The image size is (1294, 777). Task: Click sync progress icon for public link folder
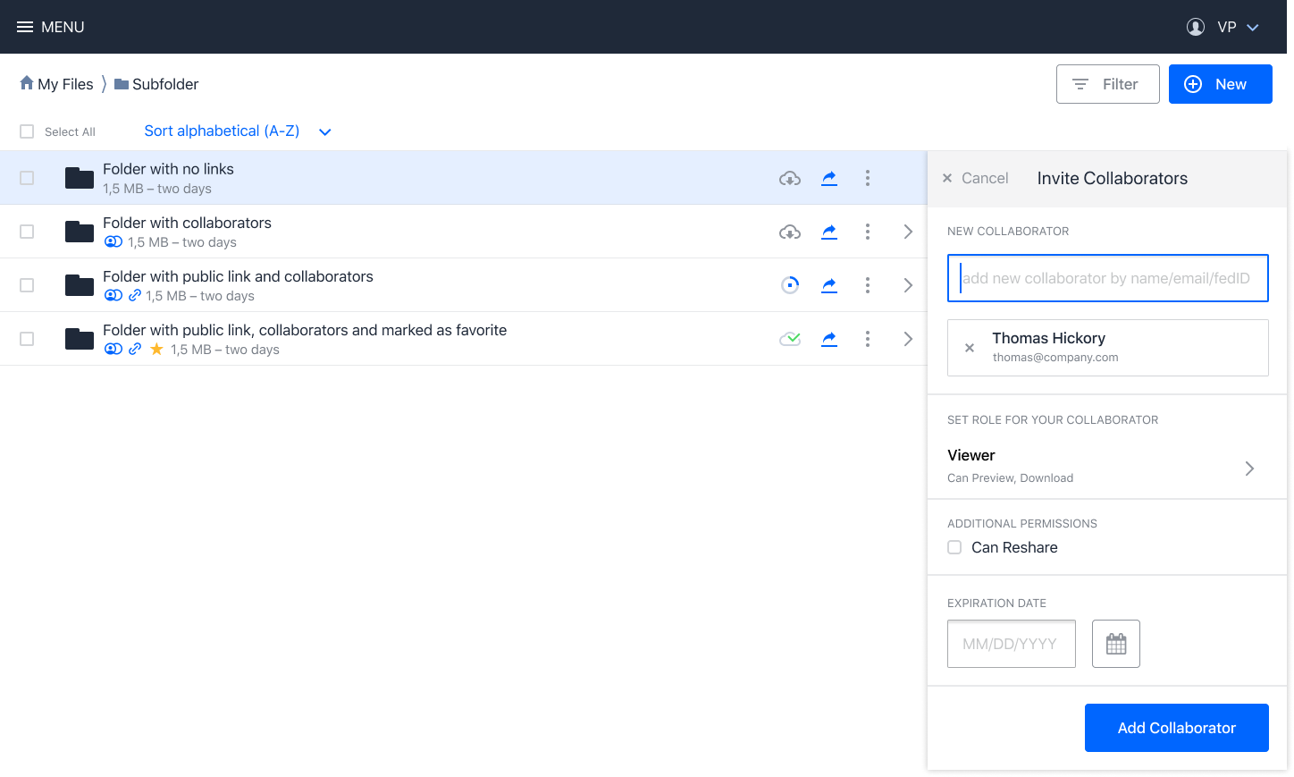tap(790, 285)
